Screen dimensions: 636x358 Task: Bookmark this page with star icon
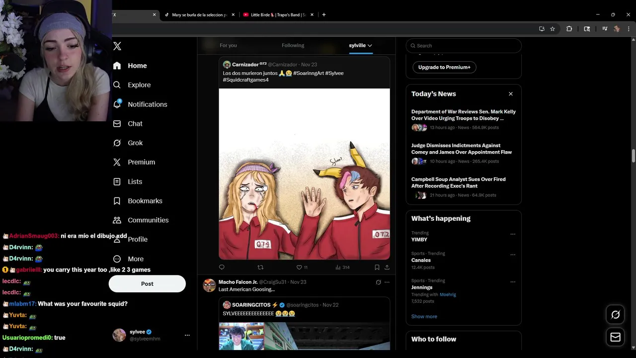553,29
